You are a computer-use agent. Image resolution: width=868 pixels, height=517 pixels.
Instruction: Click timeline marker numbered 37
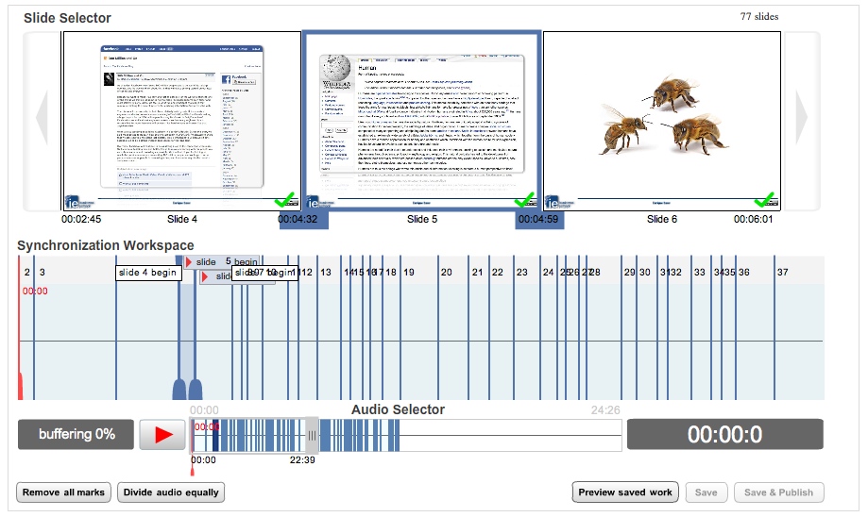782,273
